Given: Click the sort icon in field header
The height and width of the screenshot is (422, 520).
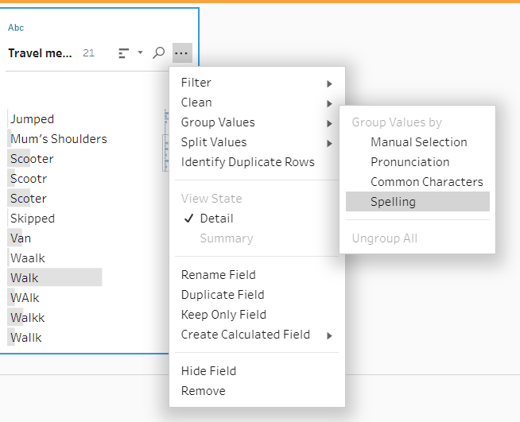Looking at the screenshot, I should [x=123, y=53].
